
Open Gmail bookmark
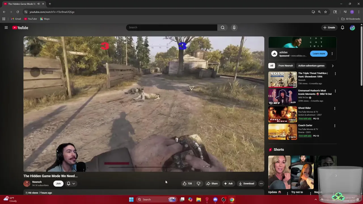pyautogui.click(x=16, y=19)
